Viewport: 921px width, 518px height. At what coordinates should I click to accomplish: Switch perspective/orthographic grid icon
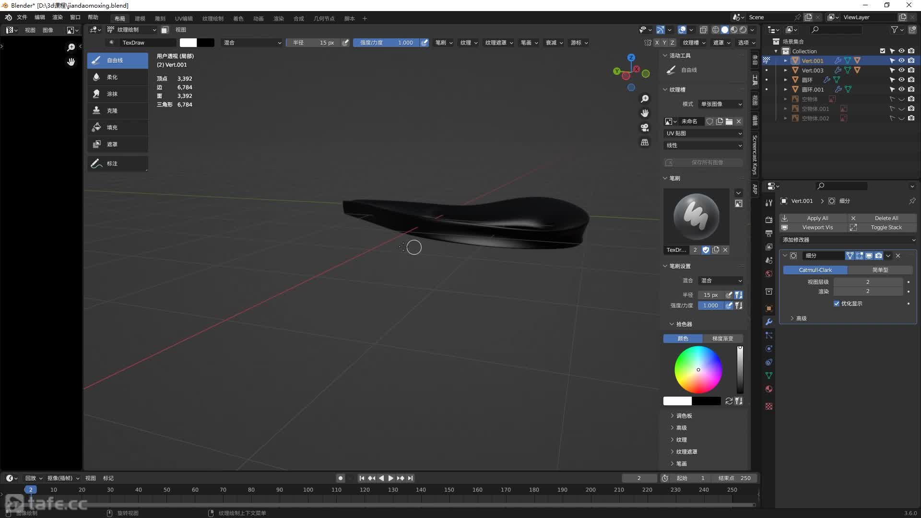pos(645,142)
